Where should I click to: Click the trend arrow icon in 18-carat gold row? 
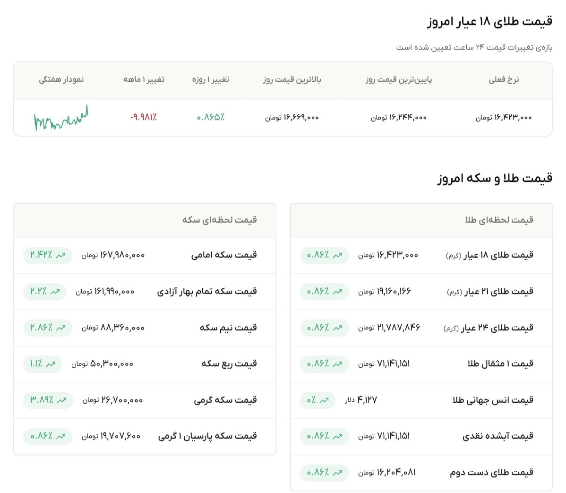pos(337,255)
